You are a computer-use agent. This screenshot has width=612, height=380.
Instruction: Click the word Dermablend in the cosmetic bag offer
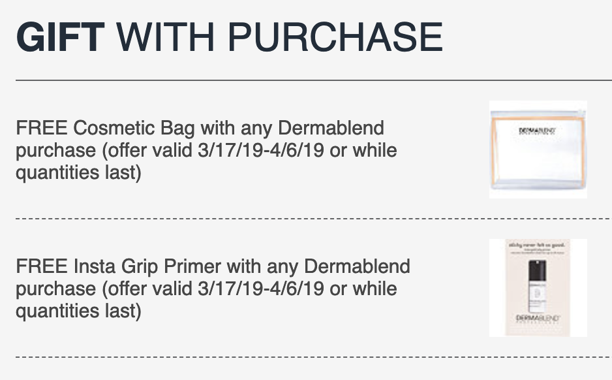[x=331, y=128]
